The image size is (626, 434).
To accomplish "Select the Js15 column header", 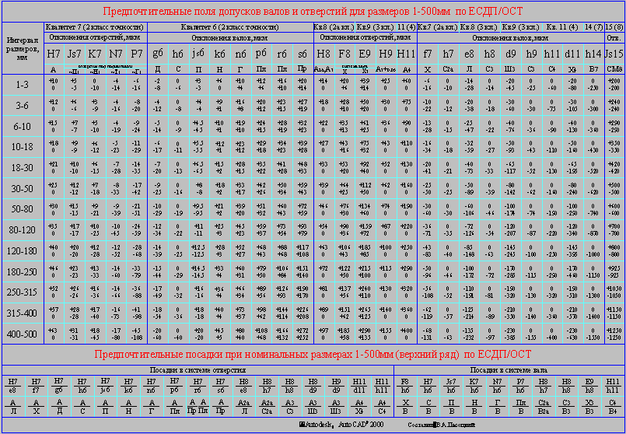I will (x=614, y=54).
